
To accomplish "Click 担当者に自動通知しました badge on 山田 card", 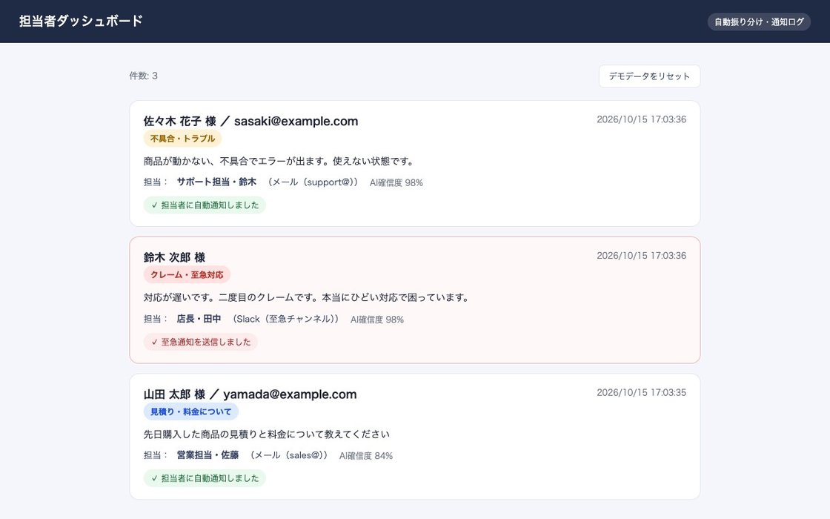I will click(205, 478).
